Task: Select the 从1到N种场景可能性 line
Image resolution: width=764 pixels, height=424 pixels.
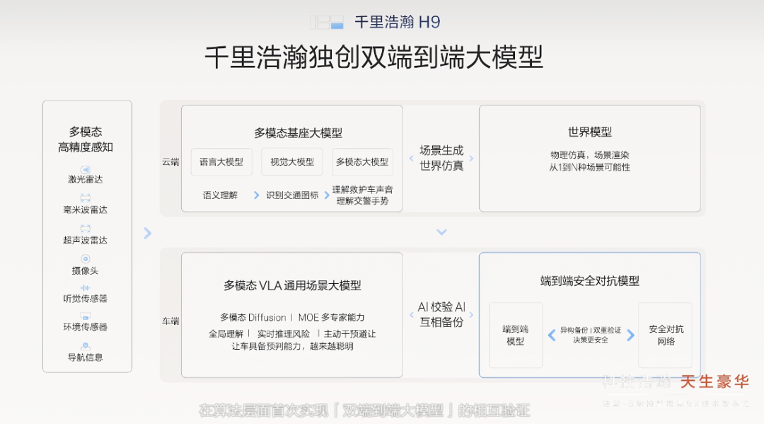Action: coord(590,167)
